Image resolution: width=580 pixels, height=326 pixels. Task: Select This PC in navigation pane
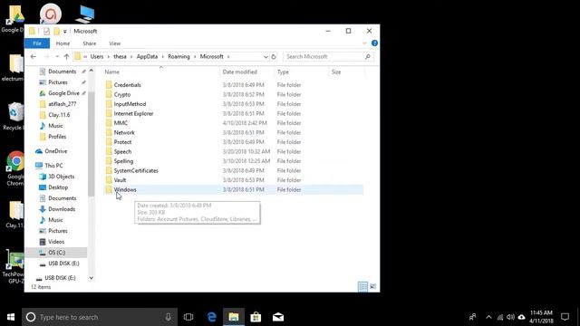(53, 166)
